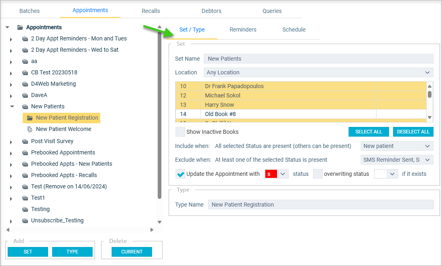Click envelope icon beside DaveA
This screenshot has height=266, width=442.
(x=25, y=95)
